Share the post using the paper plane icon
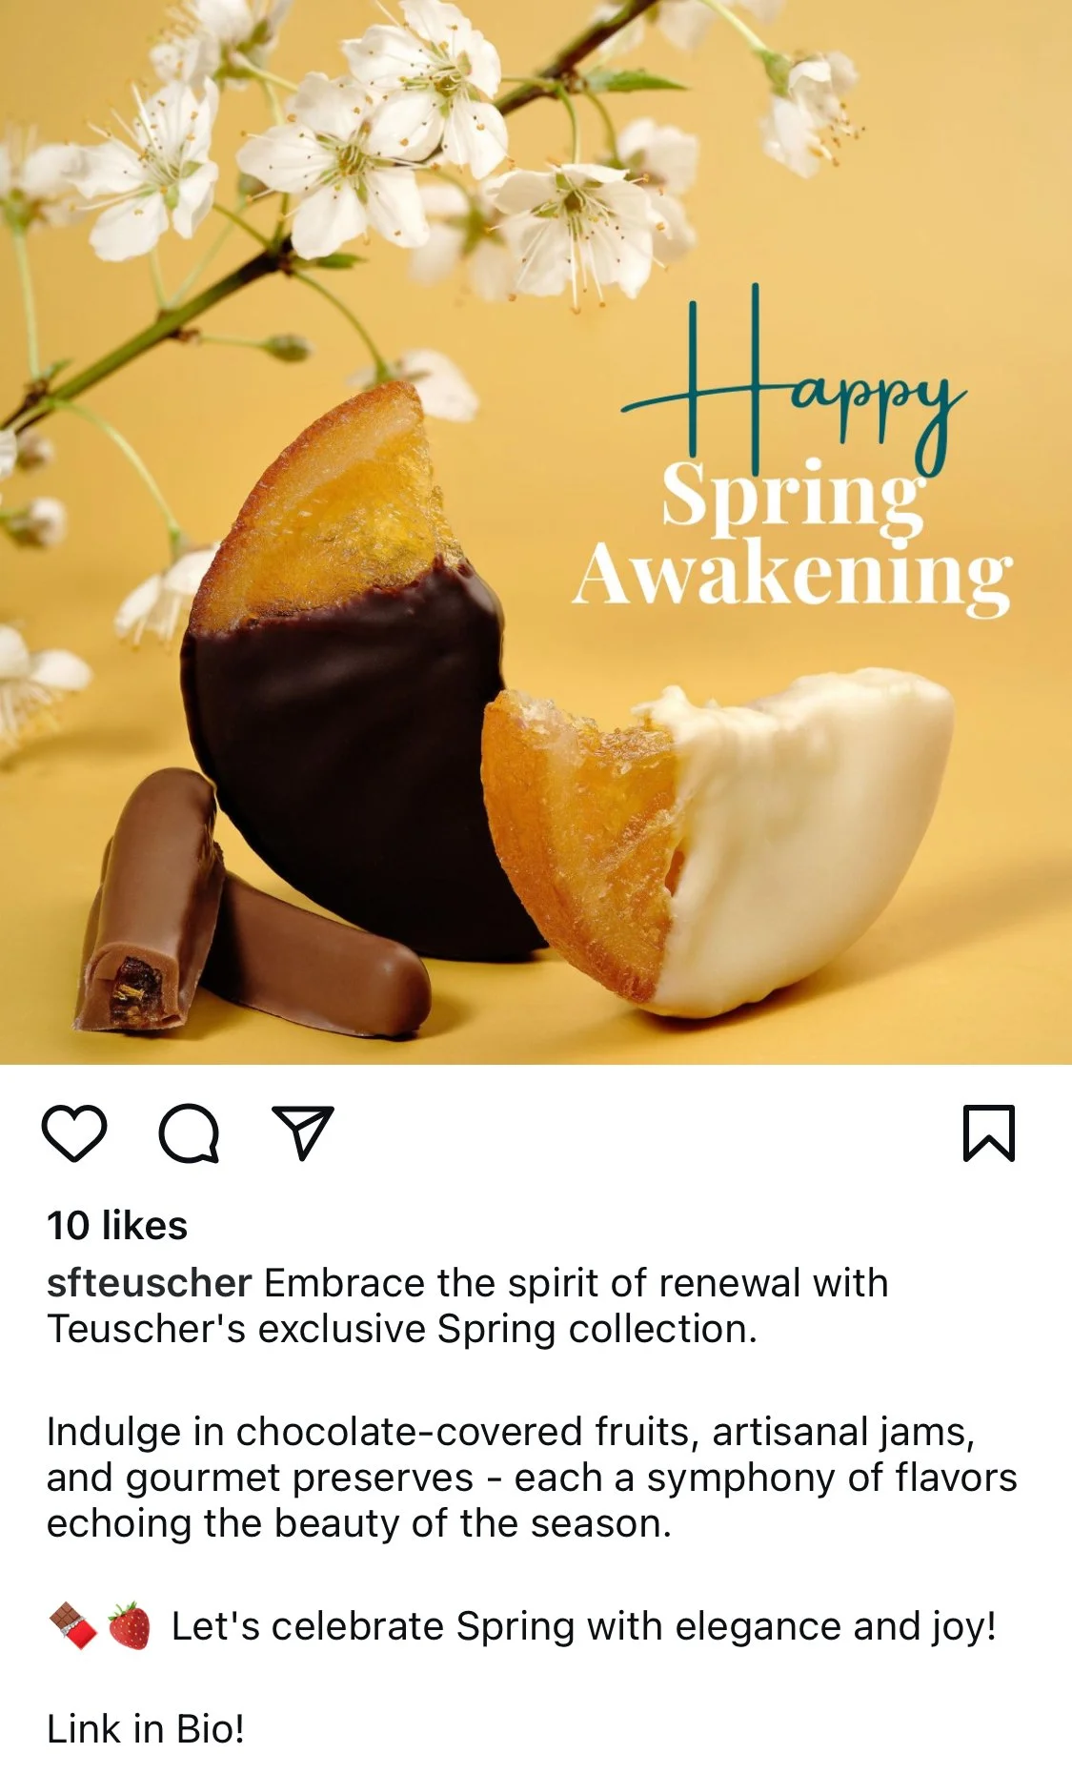Viewport: 1072px width, 1774px height. click(x=303, y=1132)
